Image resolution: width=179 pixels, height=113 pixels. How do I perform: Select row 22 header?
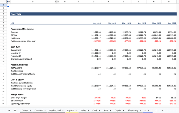point(3,68)
